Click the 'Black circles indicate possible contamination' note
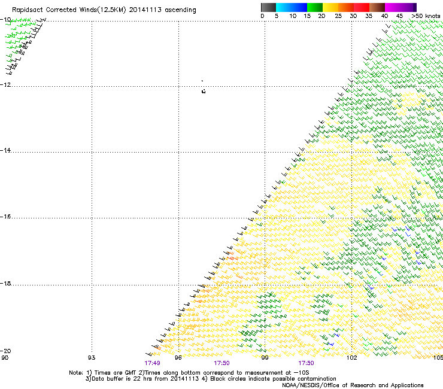 pos(273,379)
